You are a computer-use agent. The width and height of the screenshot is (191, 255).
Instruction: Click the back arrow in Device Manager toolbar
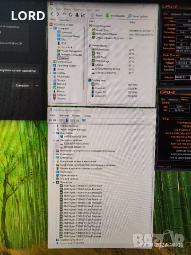[50, 120]
